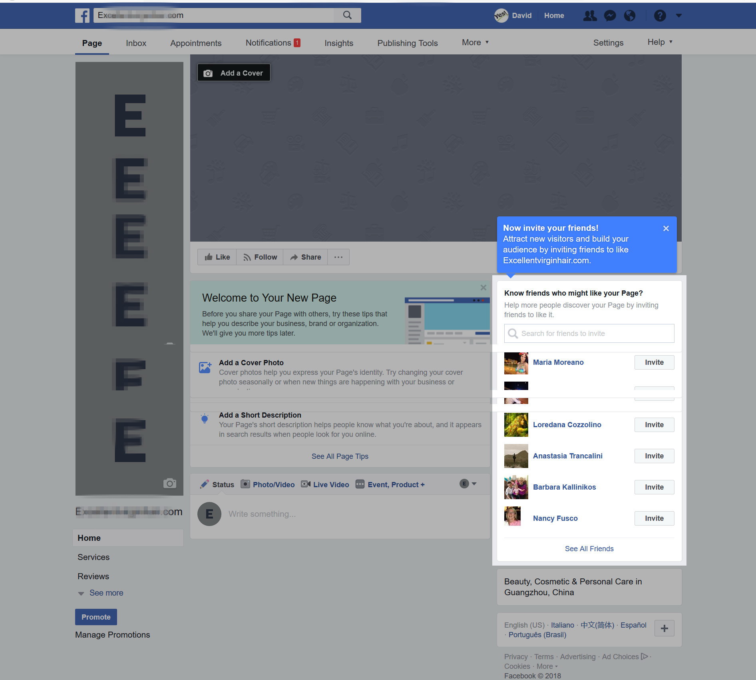Open Barbara Kallinikos name link

564,487
